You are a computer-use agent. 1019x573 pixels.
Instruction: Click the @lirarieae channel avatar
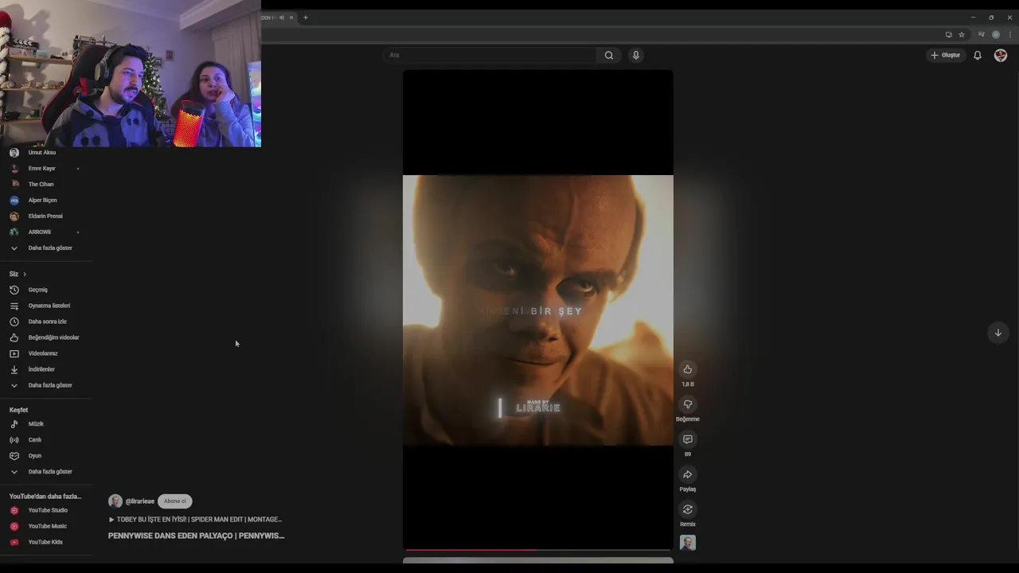pos(115,501)
